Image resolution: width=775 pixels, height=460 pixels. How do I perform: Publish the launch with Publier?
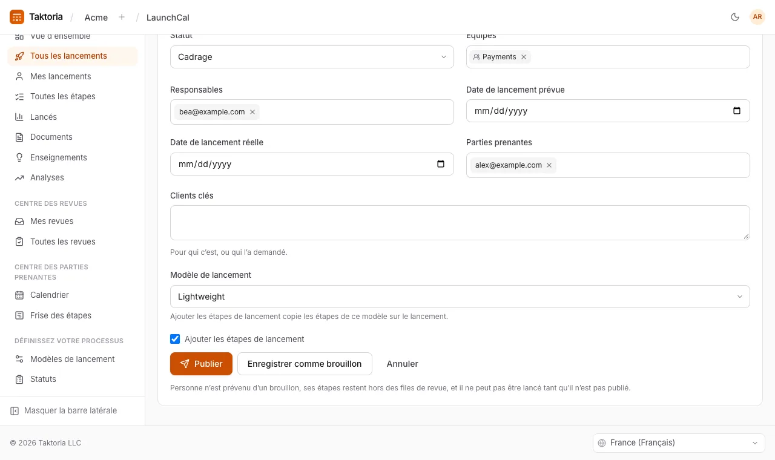(x=201, y=364)
